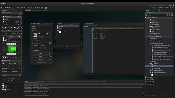
Task: Click the Events flag icon in Object oPlayer window
Action: click(50, 53)
